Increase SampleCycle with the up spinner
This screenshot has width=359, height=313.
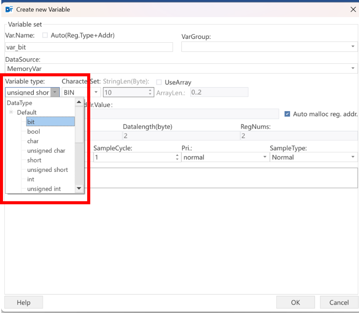coord(177,155)
